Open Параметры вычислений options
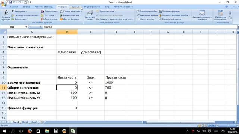 click(221, 15)
